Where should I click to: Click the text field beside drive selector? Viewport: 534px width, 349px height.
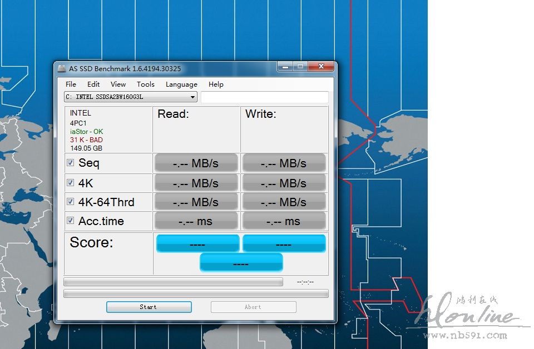(x=264, y=97)
